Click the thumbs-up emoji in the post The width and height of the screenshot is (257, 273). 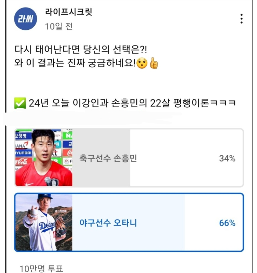point(154,64)
